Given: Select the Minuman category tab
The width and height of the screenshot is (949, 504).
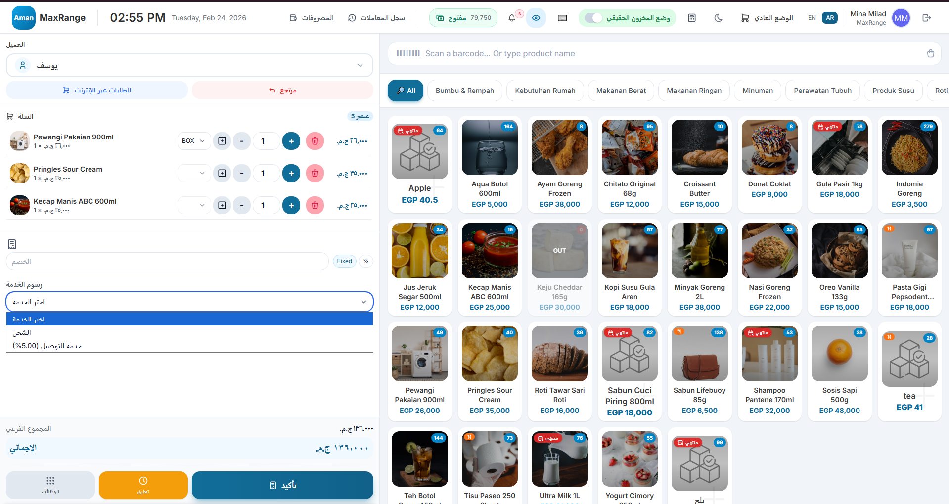Looking at the screenshot, I should 757,91.
